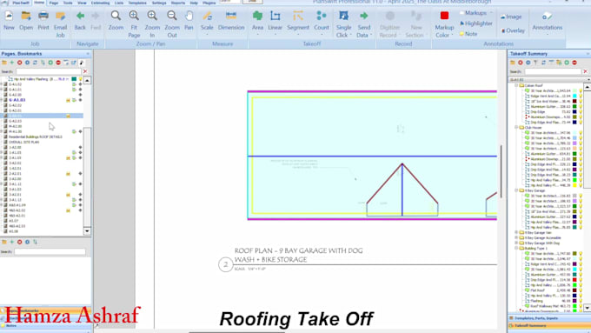The image size is (591, 333).
Task: Click the Note annotation tool
Action: point(468,34)
